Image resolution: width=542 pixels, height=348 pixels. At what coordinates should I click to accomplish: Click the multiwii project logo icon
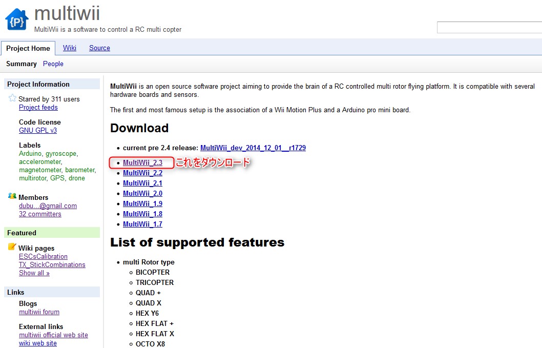coord(17,19)
